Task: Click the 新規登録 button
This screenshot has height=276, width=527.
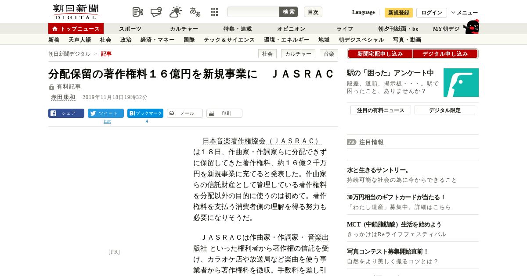Action: click(399, 13)
